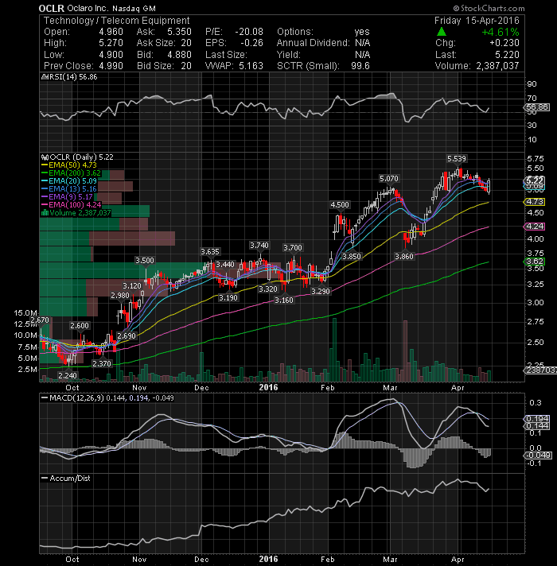Click the green up-triangle price change icon
The width and height of the screenshot is (557, 566).
pos(442,32)
